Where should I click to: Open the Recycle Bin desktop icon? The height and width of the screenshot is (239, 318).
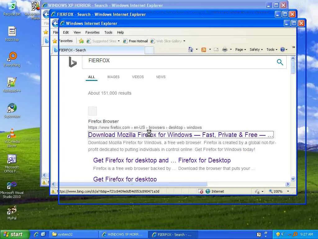[12, 8]
